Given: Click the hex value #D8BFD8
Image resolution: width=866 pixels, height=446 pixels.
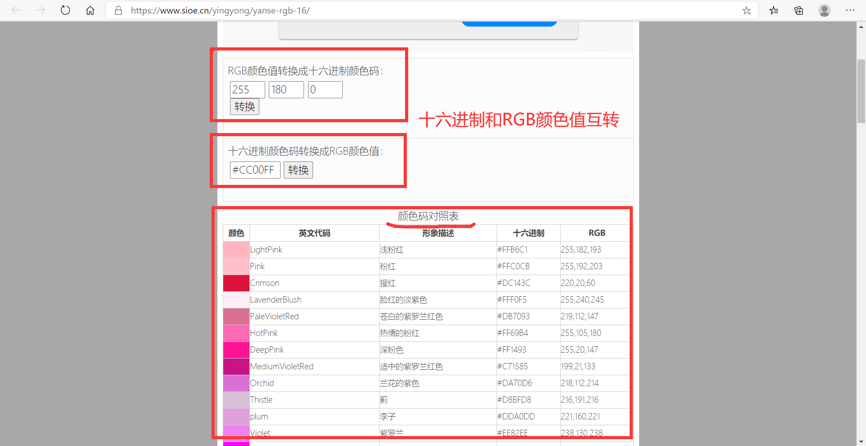Looking at the screenshot, I should pyautogui.click(x=514, y=400).
